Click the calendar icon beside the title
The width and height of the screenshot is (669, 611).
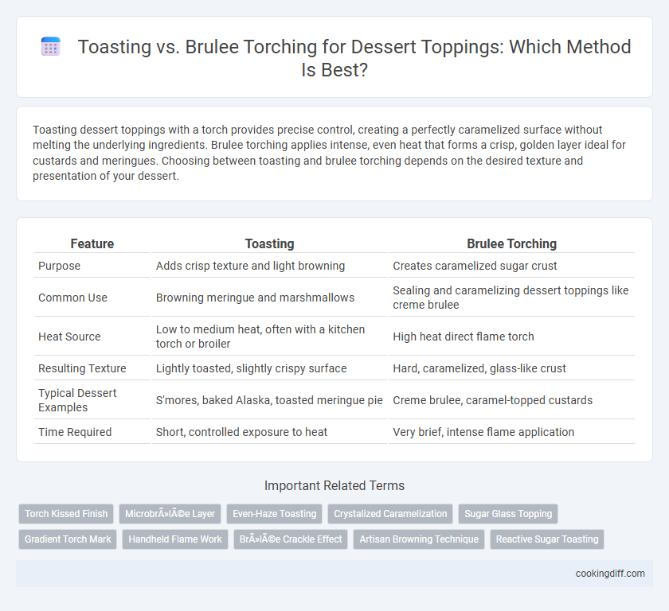[x=51, y=47]
